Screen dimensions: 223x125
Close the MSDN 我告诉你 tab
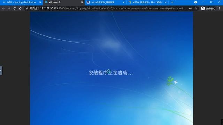point(166,2)
